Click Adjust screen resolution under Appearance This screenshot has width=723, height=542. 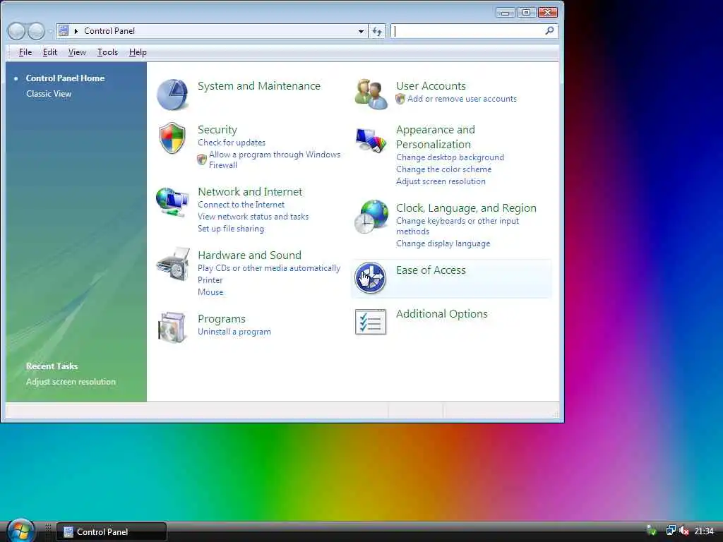pos(441,181)
